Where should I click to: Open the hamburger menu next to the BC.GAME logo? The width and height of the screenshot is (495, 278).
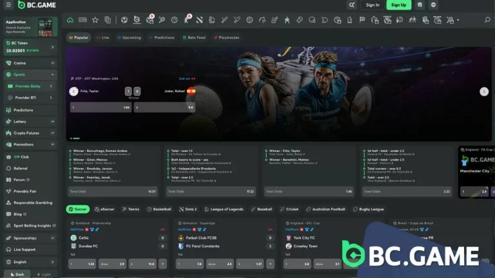8,5
